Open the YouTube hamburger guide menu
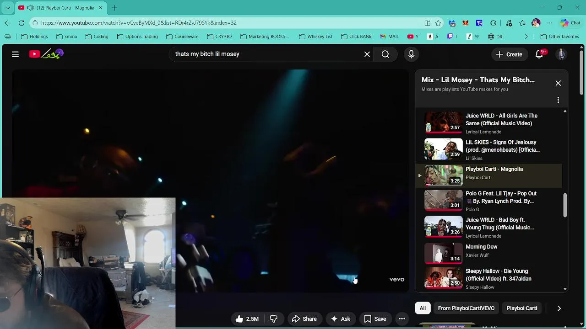Screen dimensions: 586x329 click(x=15, y=54)
